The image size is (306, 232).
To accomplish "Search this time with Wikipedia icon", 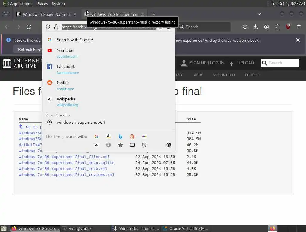I will pos(97,145).
